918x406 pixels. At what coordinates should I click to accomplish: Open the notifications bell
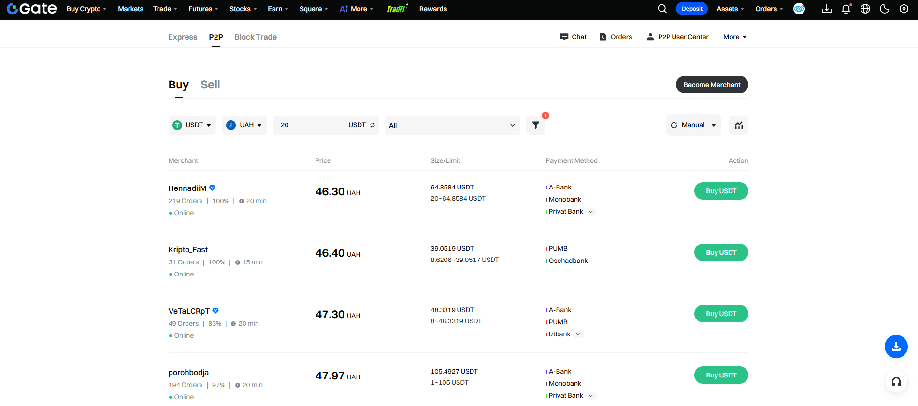click(846, 9)
